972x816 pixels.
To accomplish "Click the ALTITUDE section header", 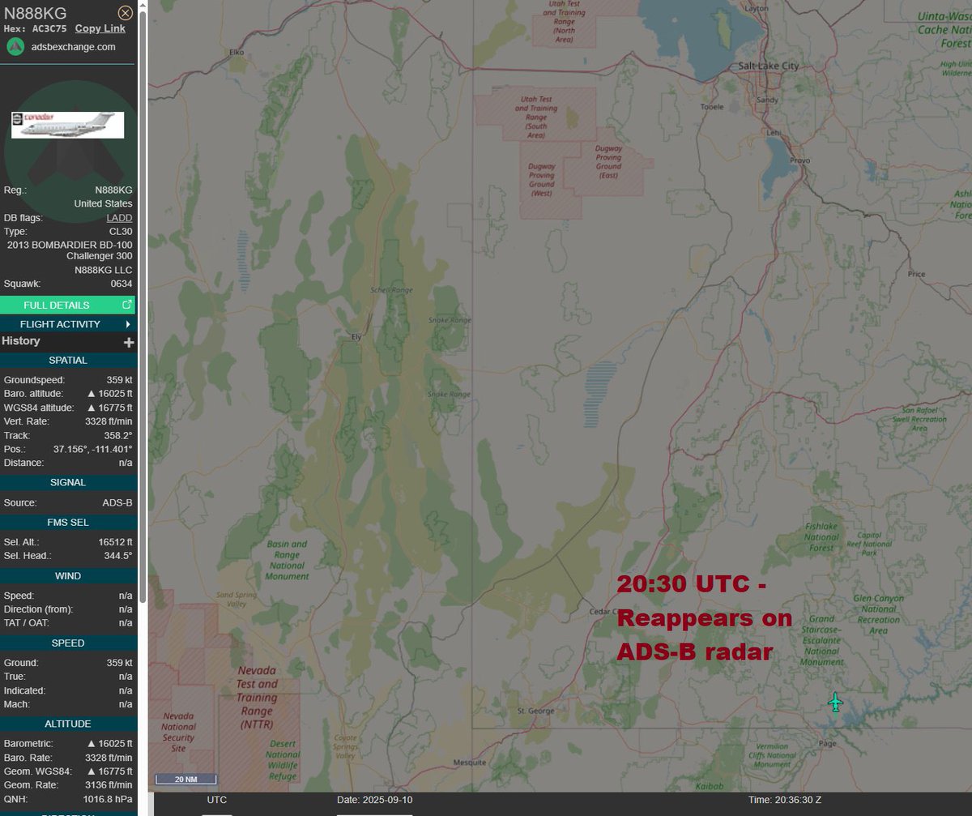I will pyautogui.click(x=67, y=724).
